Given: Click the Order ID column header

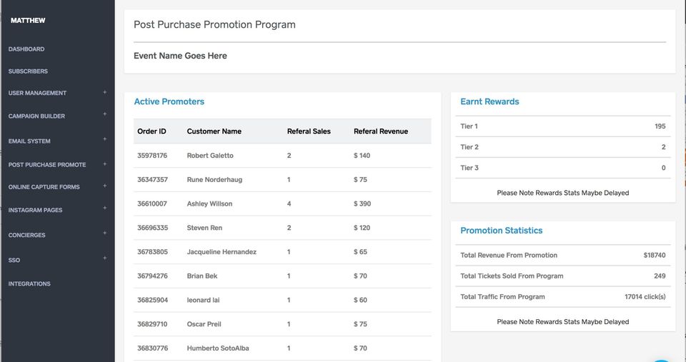Looking at the screenshot, I should (x=151, y=131).
